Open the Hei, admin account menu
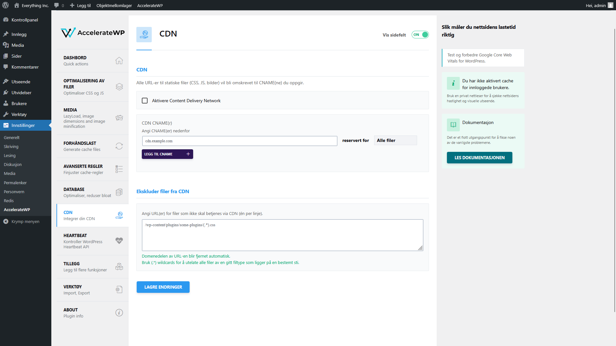 point(599,5)
